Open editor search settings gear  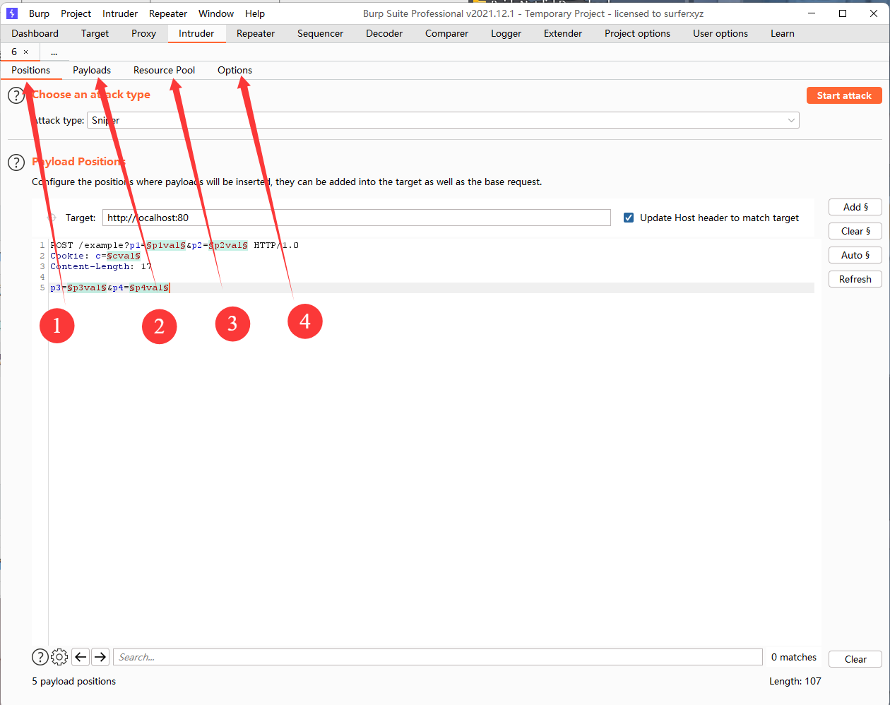[60, 657]
